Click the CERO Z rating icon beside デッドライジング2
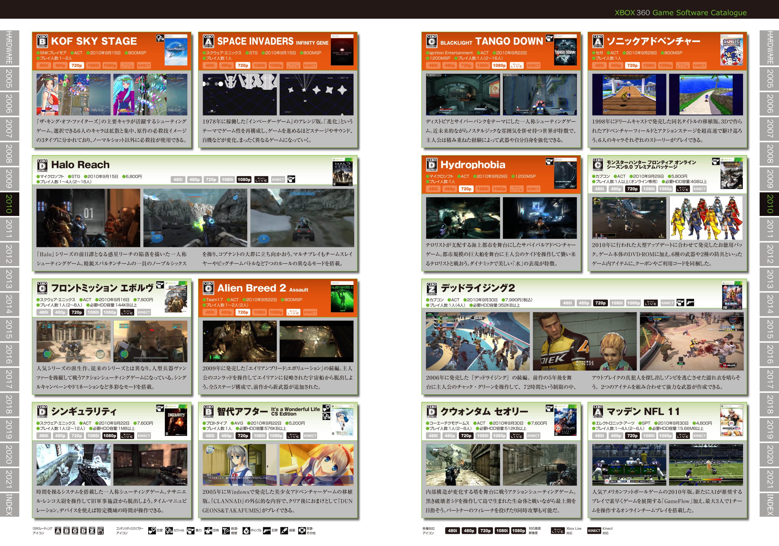 point(432,288)
